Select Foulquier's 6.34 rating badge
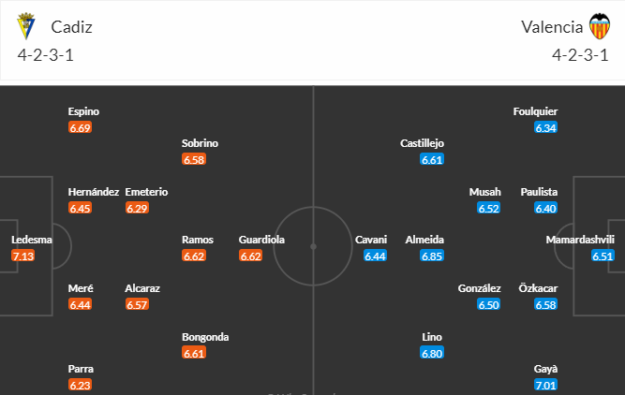The height and width of the screenshot is (395, 625). point(545,127)
